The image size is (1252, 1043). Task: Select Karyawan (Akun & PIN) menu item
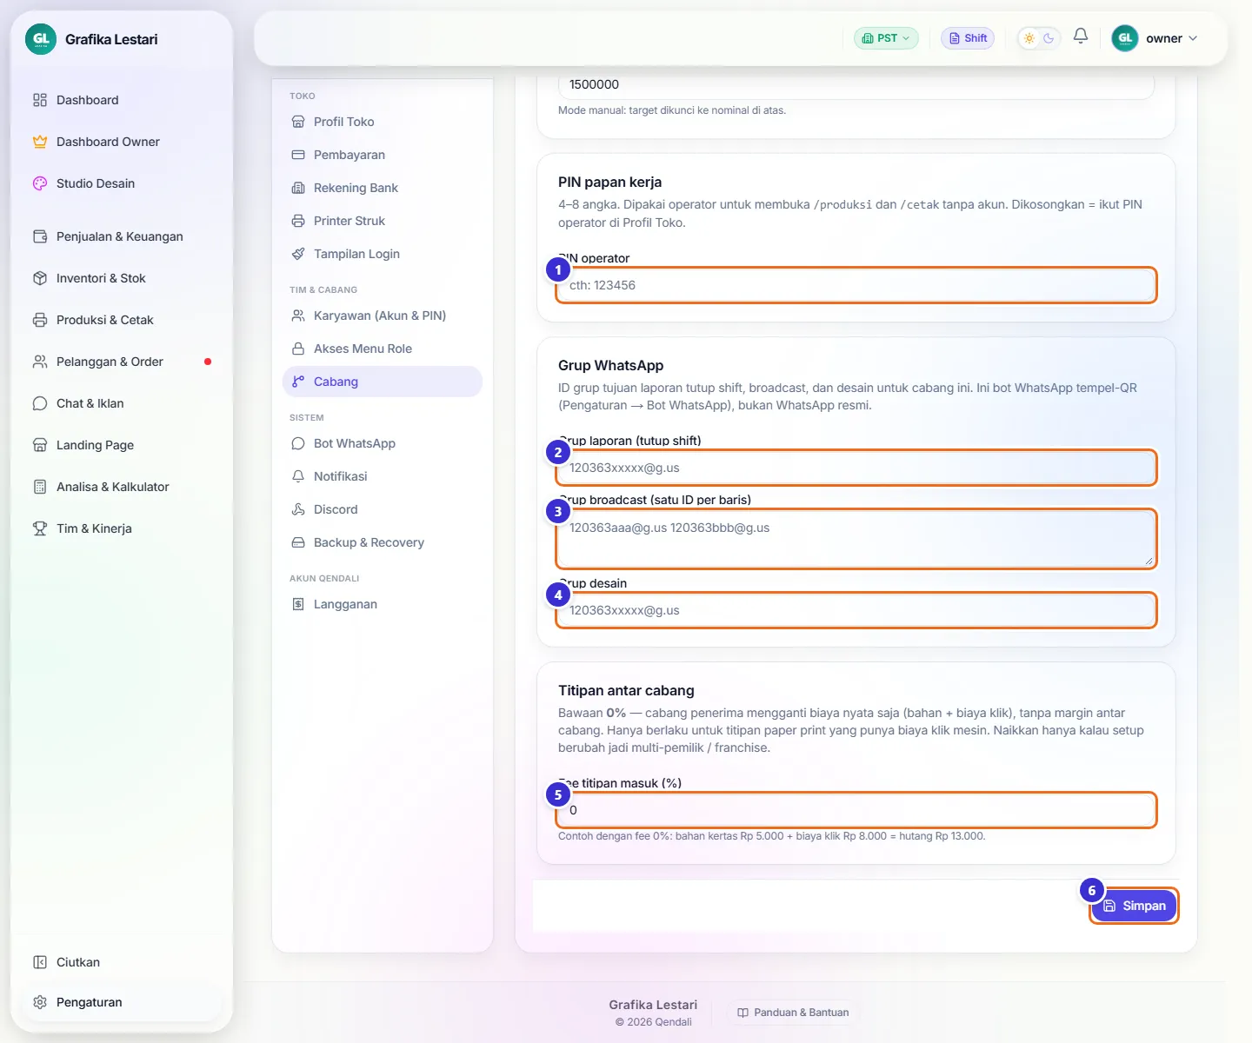click(x=383, y=316)
